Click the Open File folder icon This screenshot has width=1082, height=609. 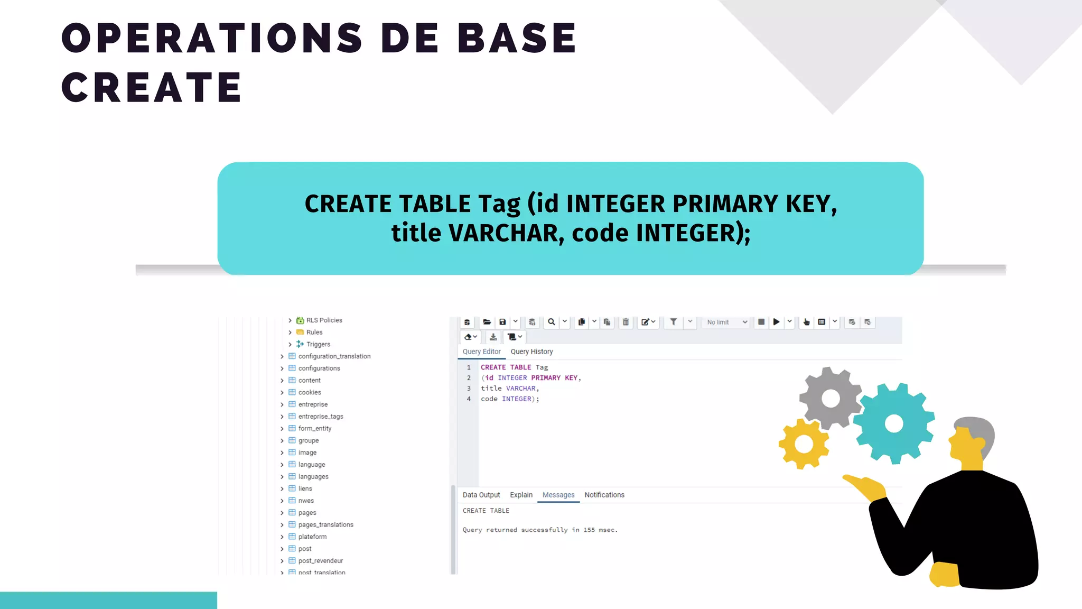pyautogui.click(x=487, y=322)
